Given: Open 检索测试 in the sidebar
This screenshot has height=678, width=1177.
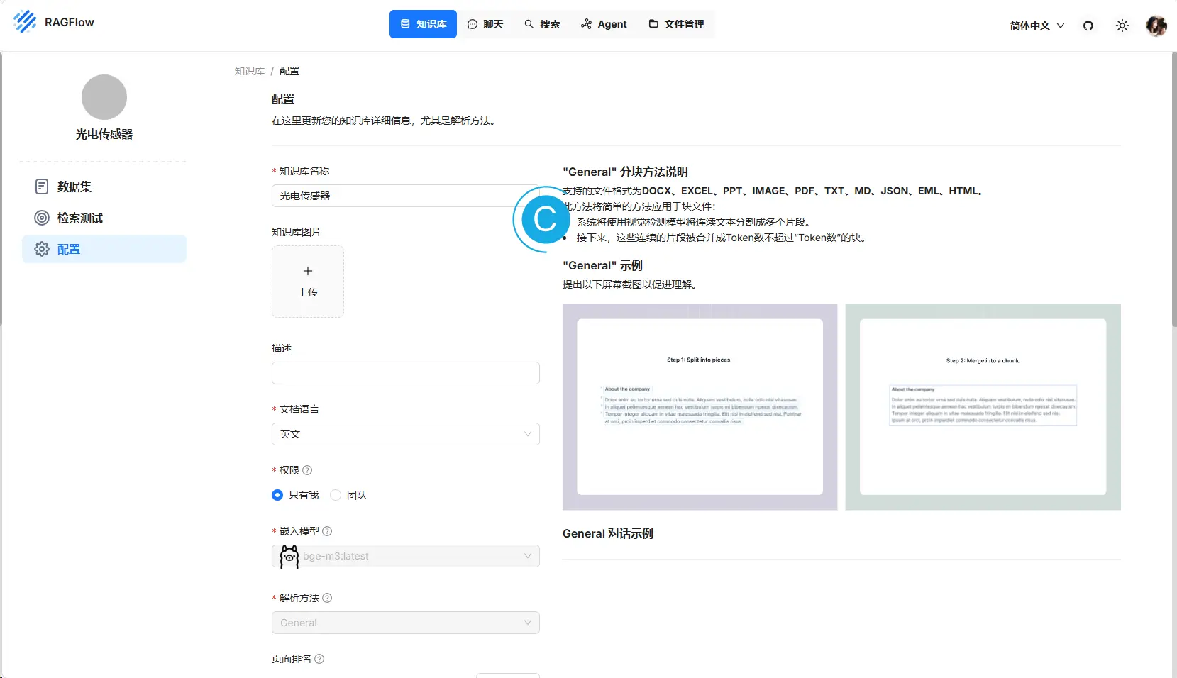Looking at the screenshot, I should click(x=104, y=218).
